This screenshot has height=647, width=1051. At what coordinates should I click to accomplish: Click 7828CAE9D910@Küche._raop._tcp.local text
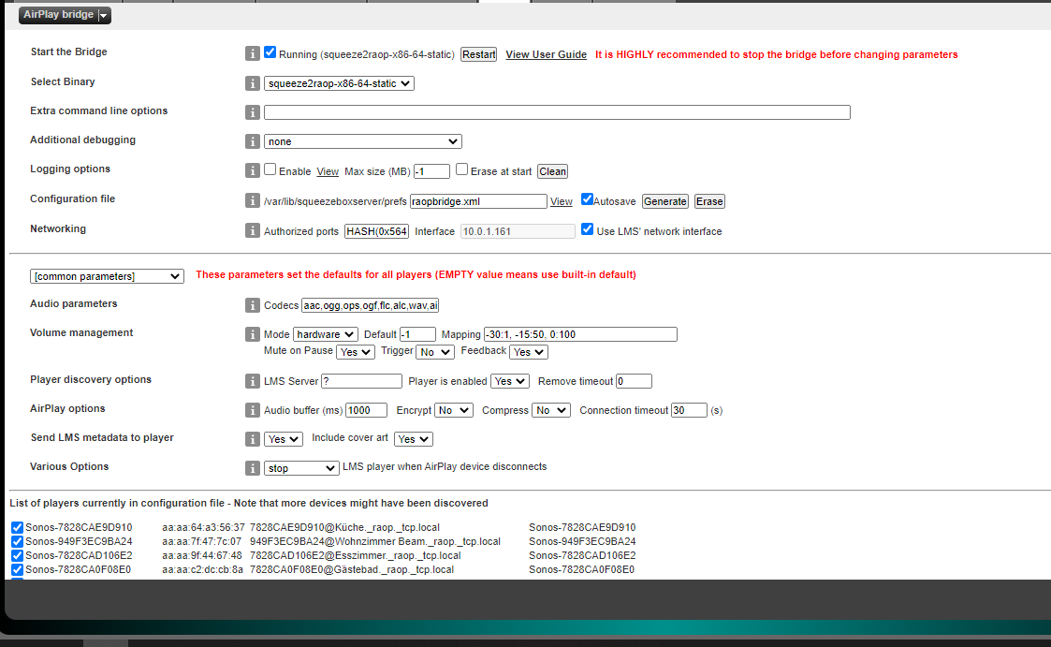pyautogui.click(x=344, y=528)
